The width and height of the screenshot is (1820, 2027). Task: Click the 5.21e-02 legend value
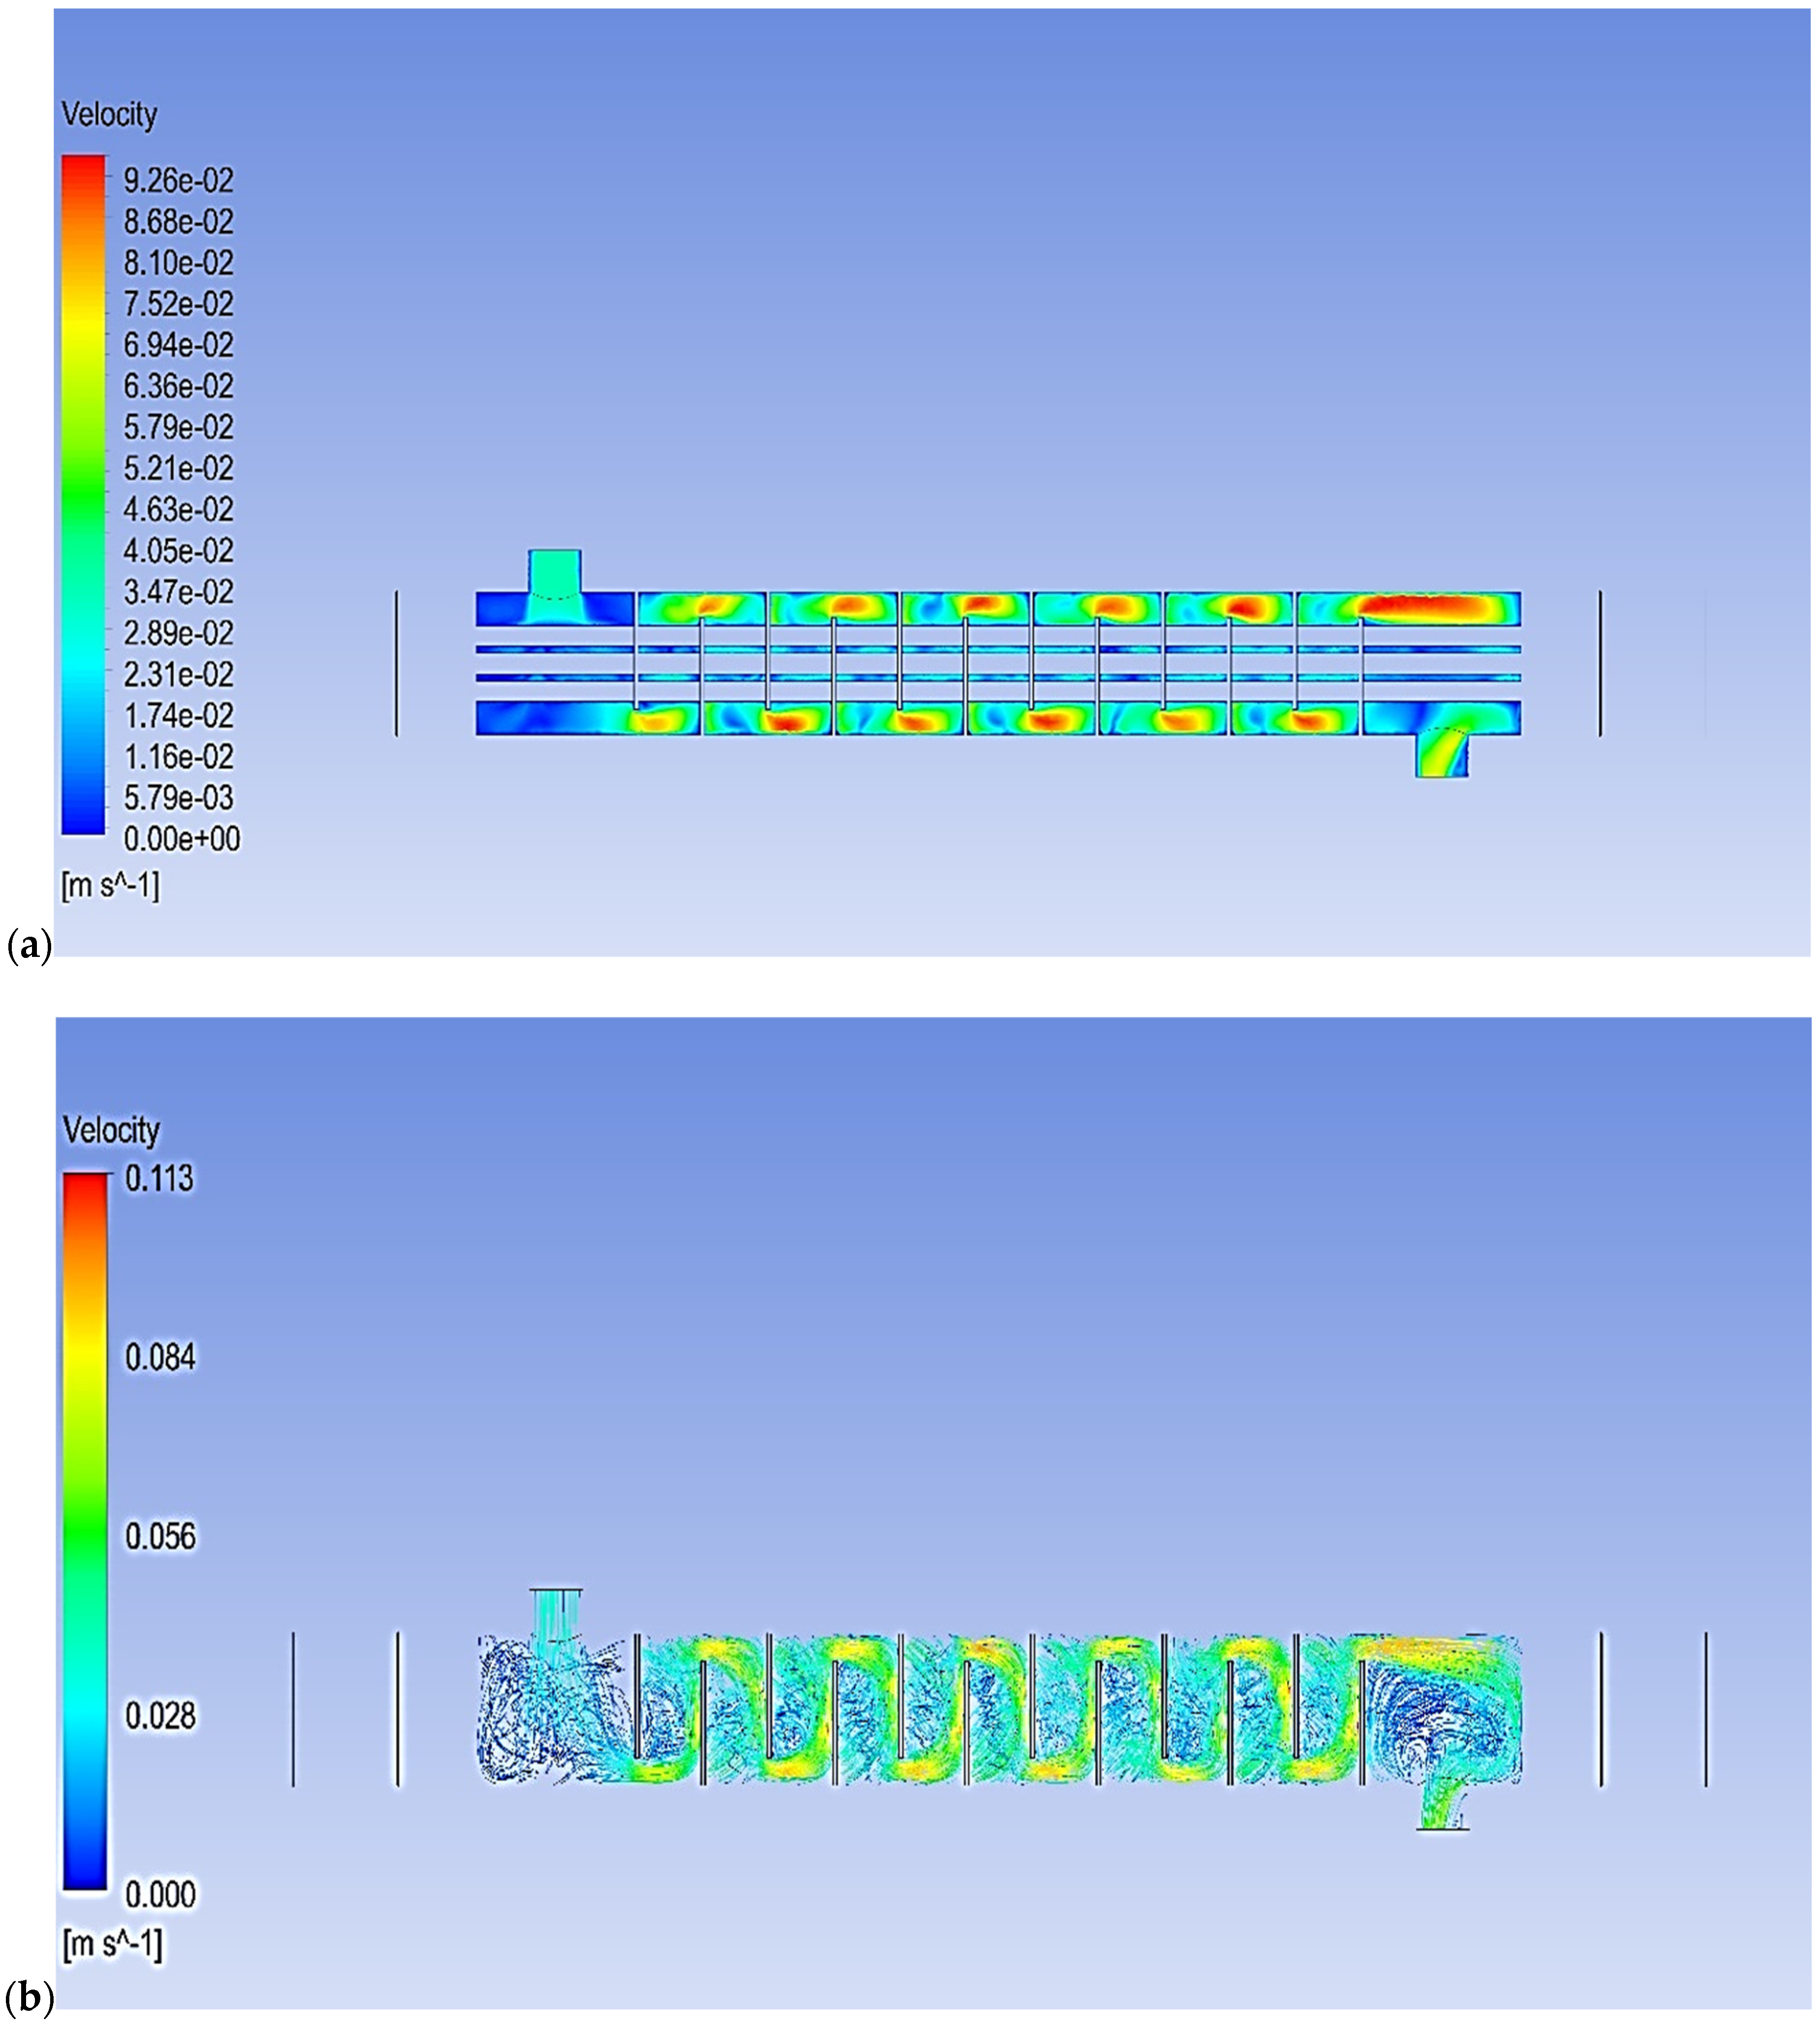click(178, 468)
